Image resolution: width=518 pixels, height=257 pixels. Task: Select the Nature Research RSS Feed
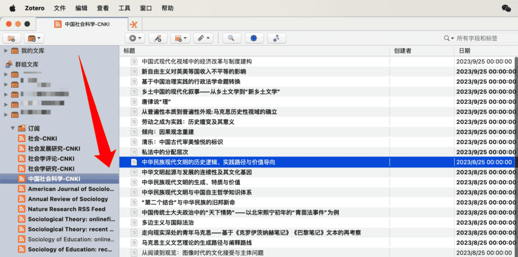(66, 209)
